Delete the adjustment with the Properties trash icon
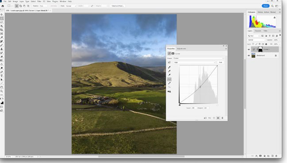 (222, 118)
